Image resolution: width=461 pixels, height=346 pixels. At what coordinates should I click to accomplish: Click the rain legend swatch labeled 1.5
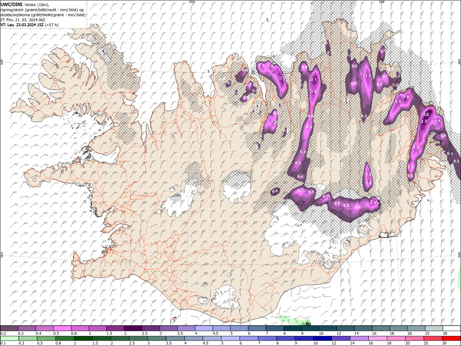pos(101,338)
